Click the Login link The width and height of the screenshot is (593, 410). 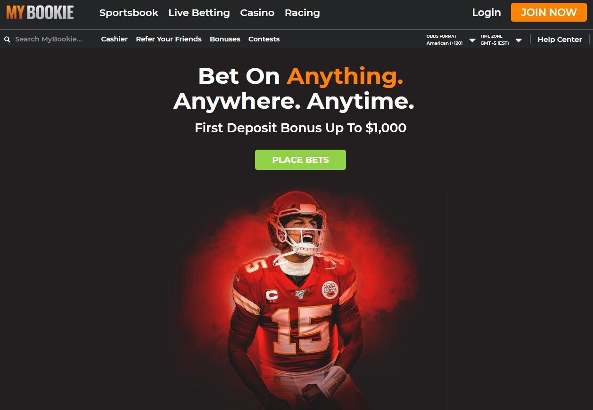pyautogui.click(x=486, y=13)
